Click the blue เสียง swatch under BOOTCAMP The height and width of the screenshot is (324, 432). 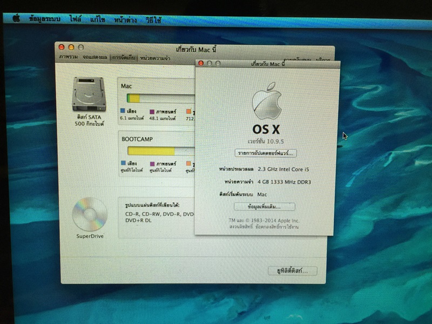coord(124,163)
